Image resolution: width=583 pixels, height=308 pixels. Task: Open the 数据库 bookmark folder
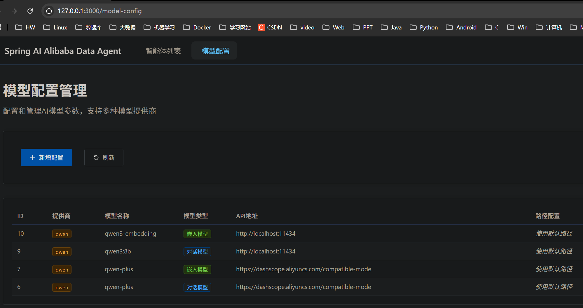point(88,27)
